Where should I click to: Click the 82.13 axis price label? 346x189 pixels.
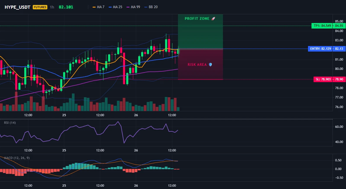point(339,49)
